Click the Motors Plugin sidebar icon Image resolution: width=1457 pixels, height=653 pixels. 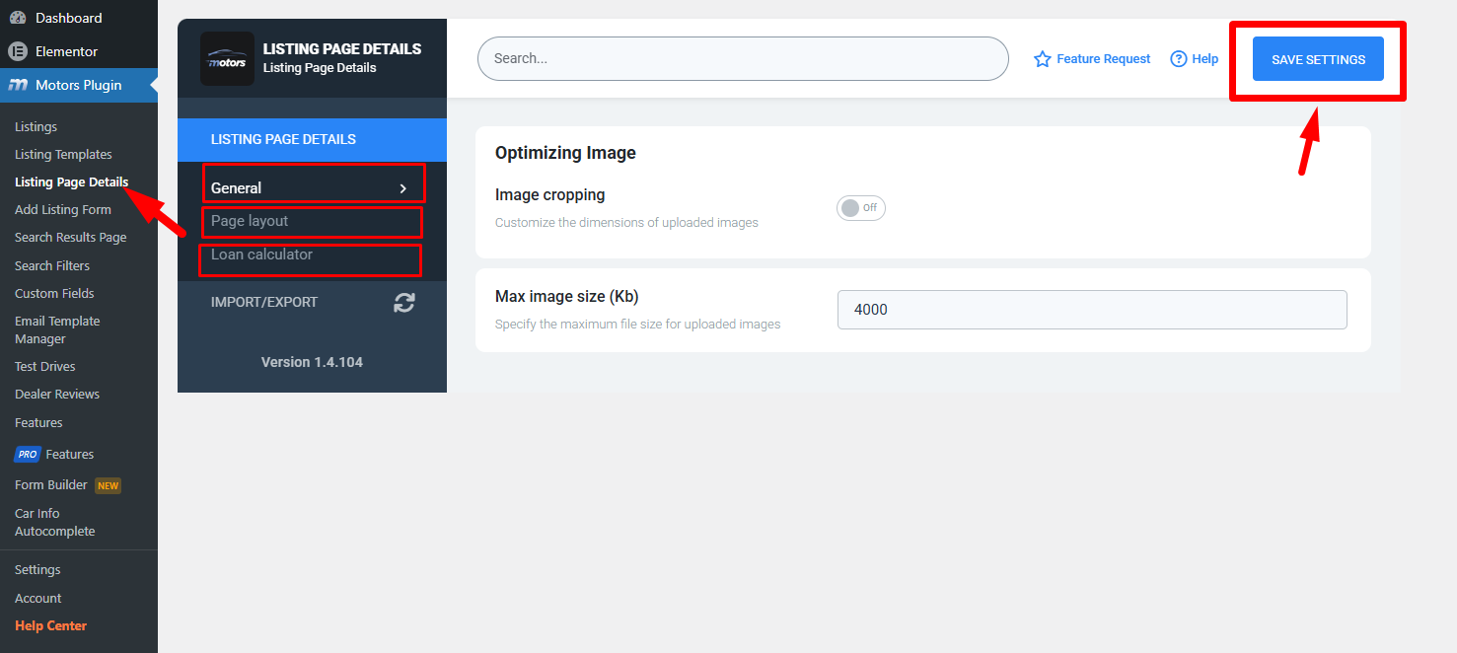point(18,85)
